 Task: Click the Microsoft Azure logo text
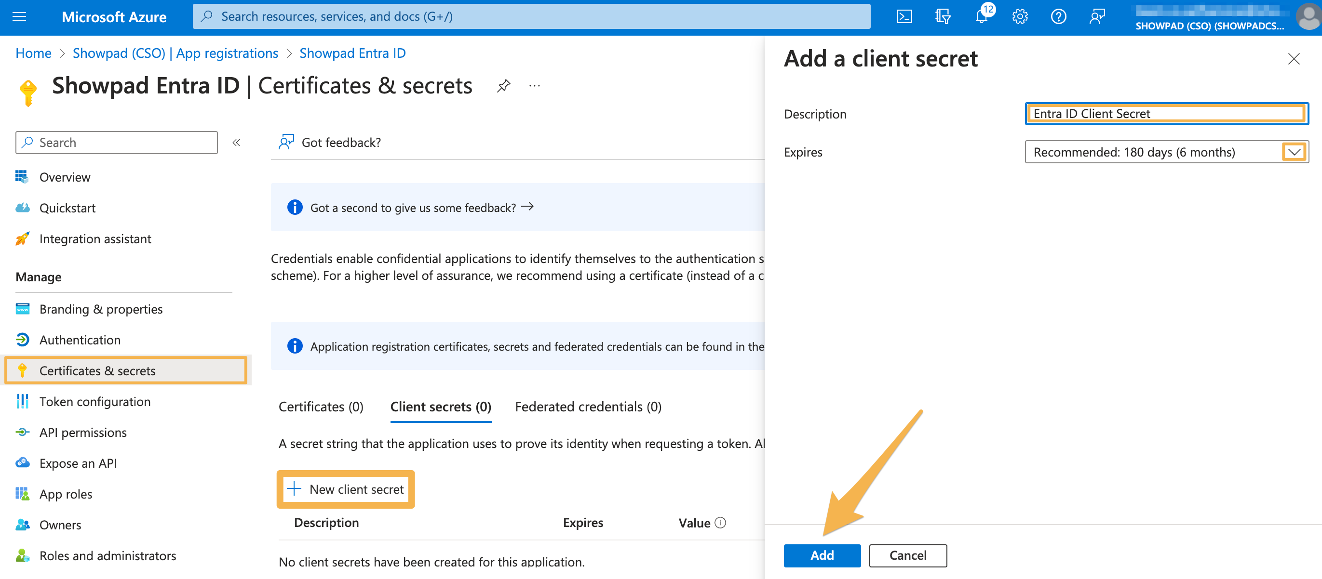(114, 17)
